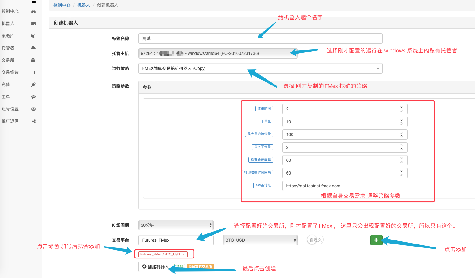Select 账号设置 in the sidebar menu
475x278 pixels.
10,109
